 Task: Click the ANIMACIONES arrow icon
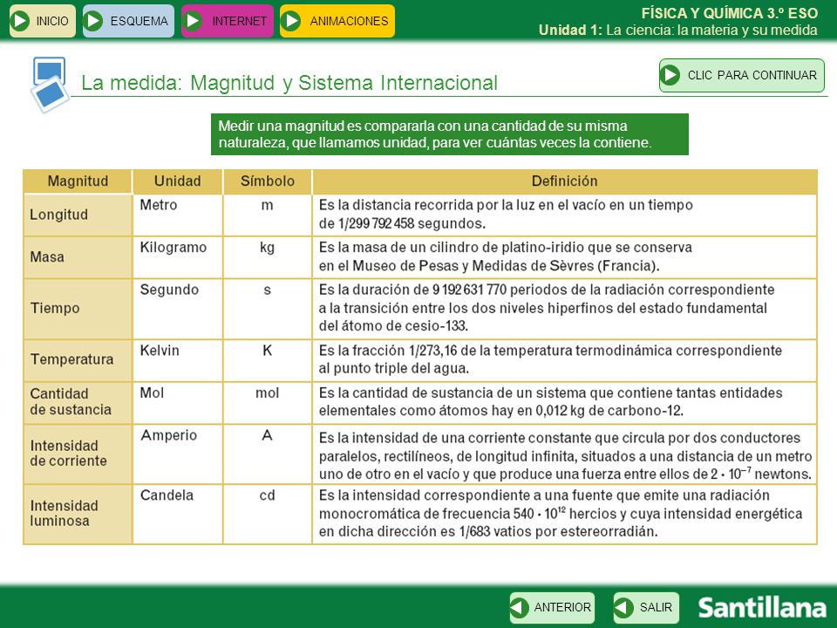point(291,21)
